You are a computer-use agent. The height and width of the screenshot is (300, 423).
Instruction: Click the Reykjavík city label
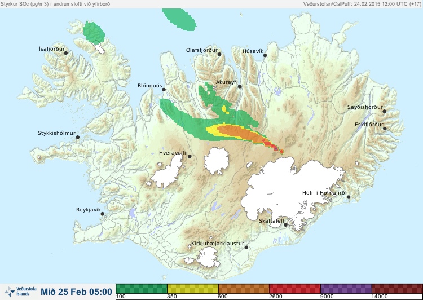point(89,210)
